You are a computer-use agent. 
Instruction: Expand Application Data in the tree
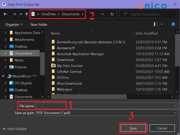[5, 33]
